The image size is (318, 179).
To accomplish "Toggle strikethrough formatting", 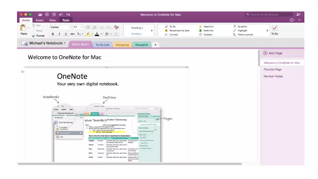I will pos(73,34).
